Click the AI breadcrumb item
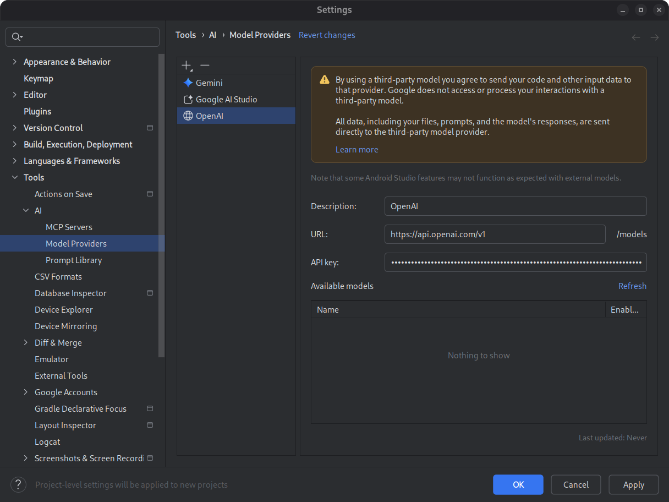The image size is (669, 502). click(212, 35)
